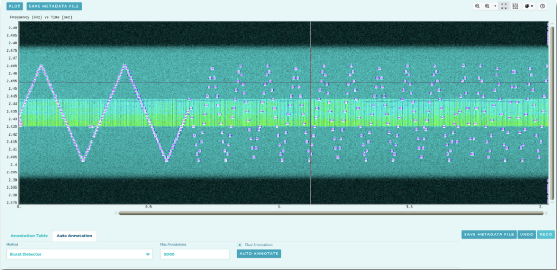Click the zoom out magnifier icon
This screenshot has width=557, height=270.
[x=478, y=6]
